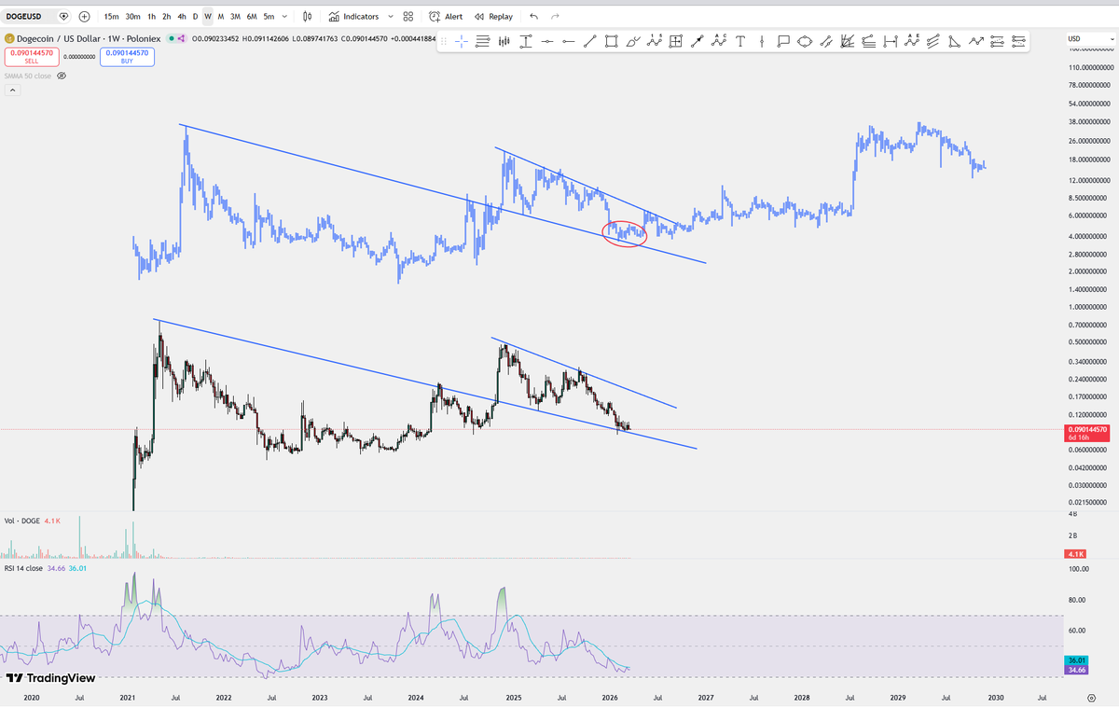Select the vertical line tool
This screenshot has width=1119, height=708.
coord(762,41)
